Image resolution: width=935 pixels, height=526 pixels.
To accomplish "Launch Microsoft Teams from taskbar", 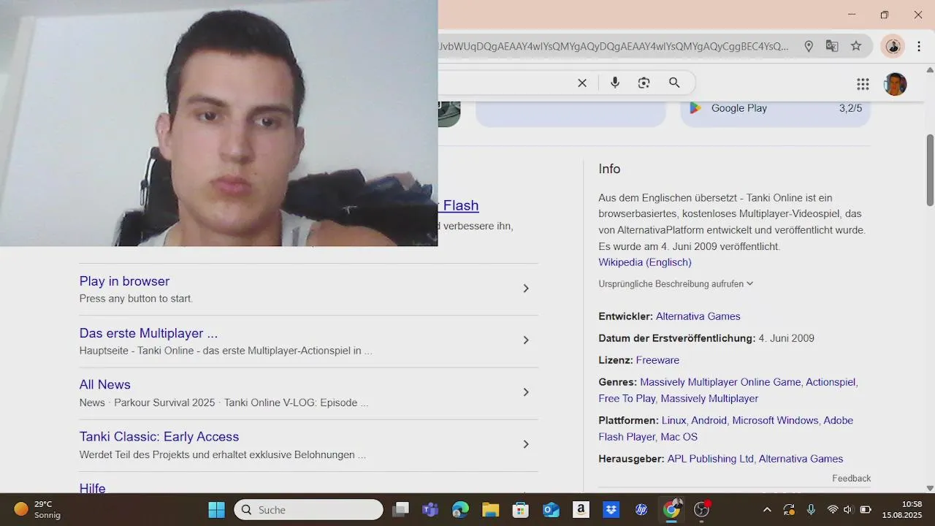I will [430, 509].
